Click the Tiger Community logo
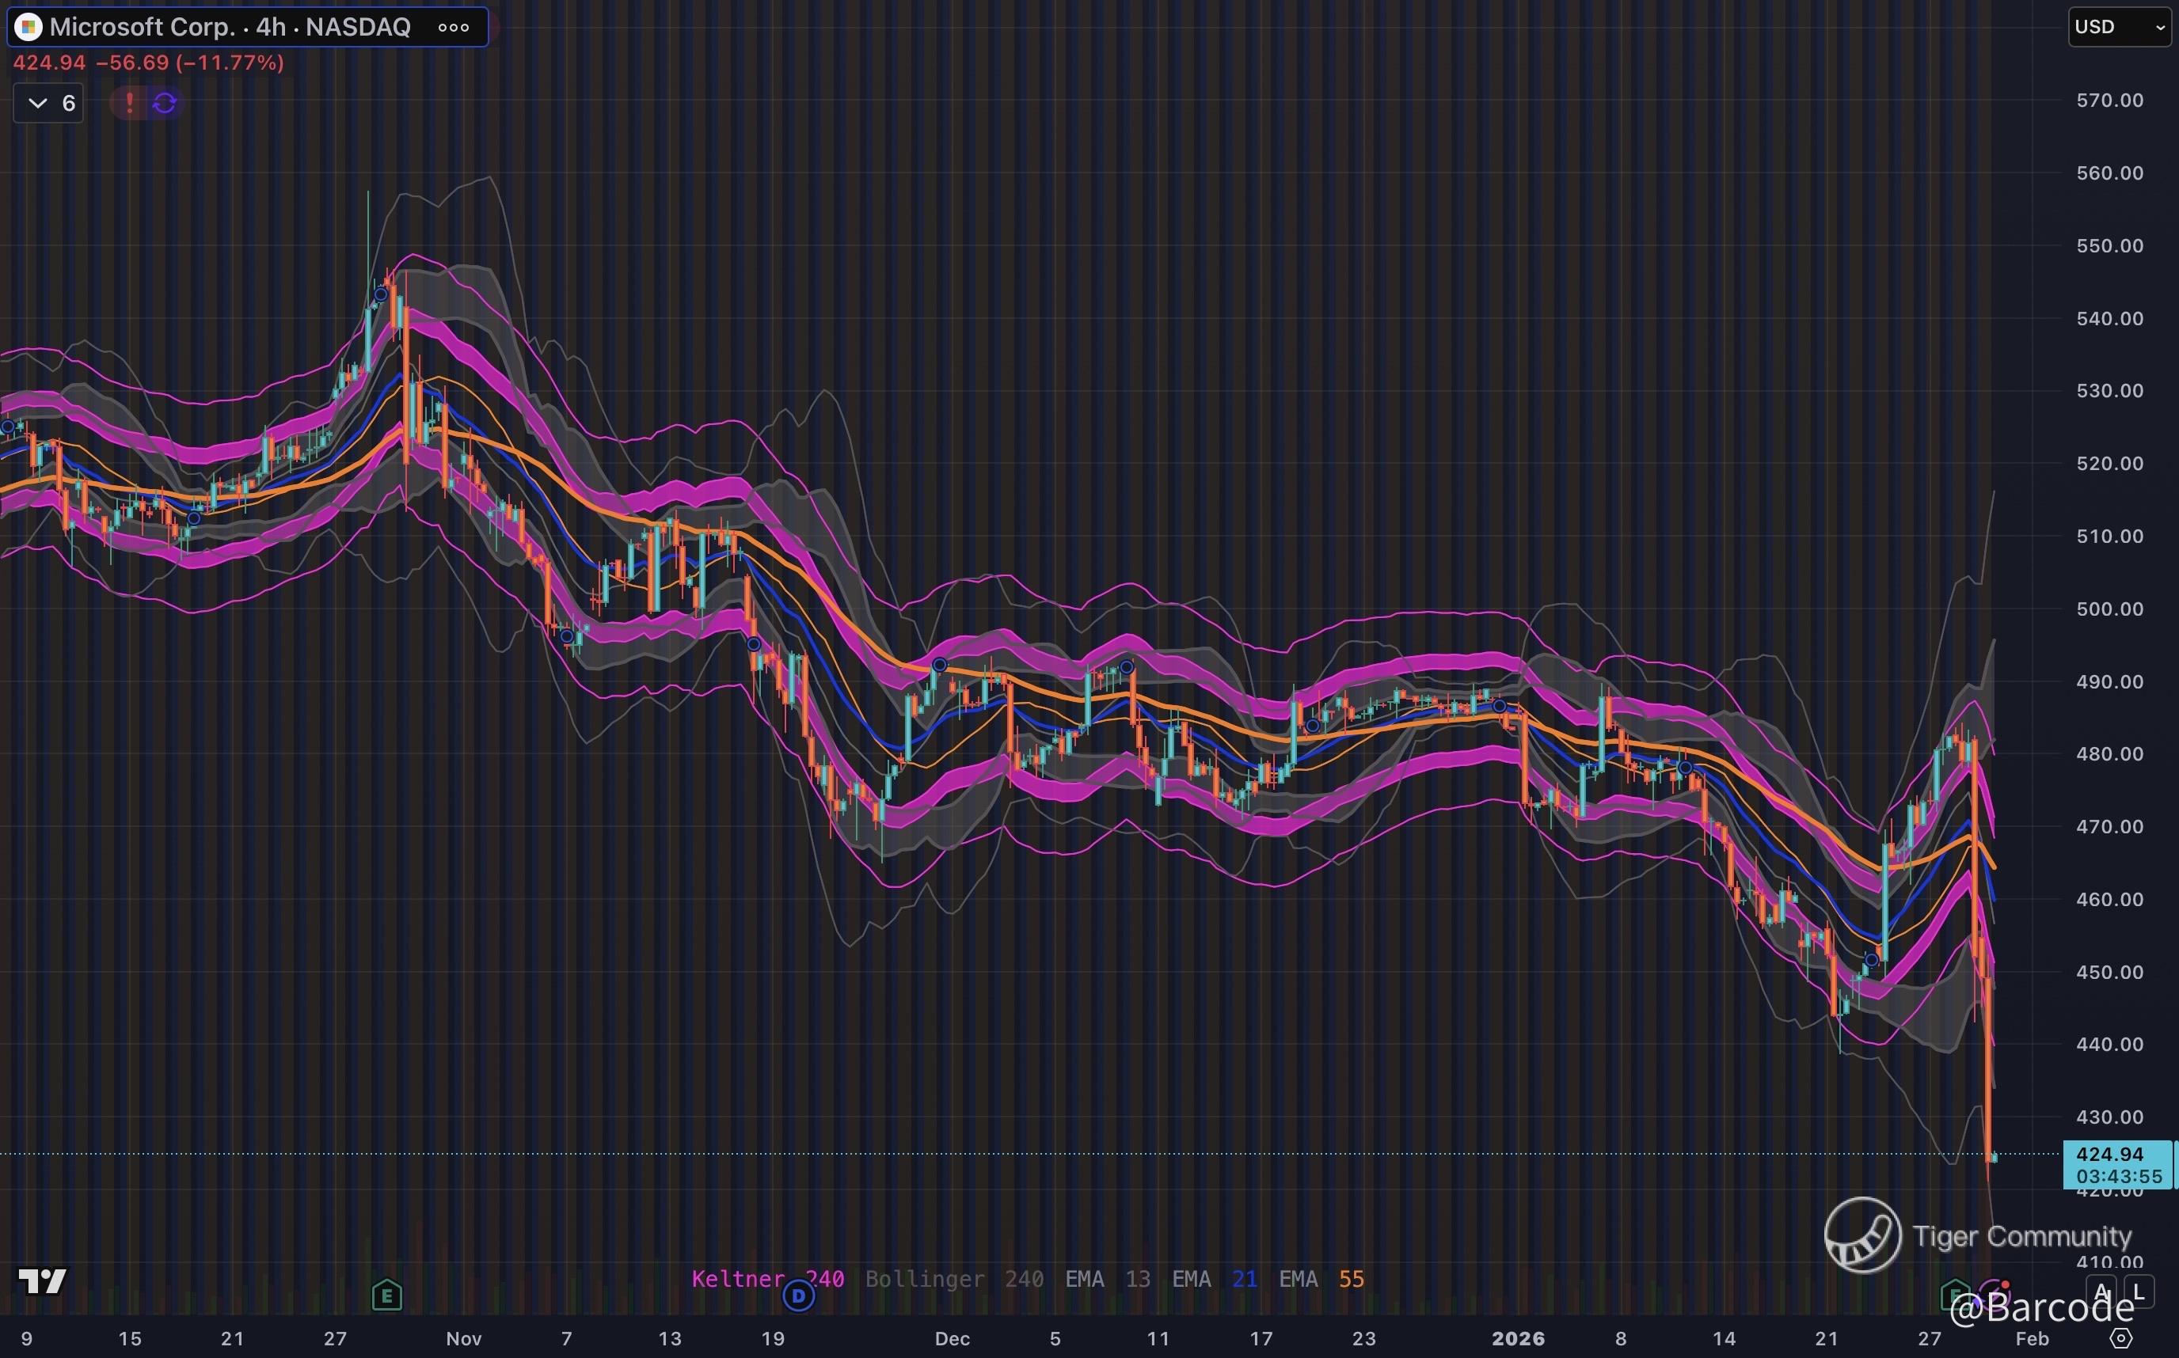Image resolution: width=2179 pixels, height=1358 pixels. [1861, 1235]
